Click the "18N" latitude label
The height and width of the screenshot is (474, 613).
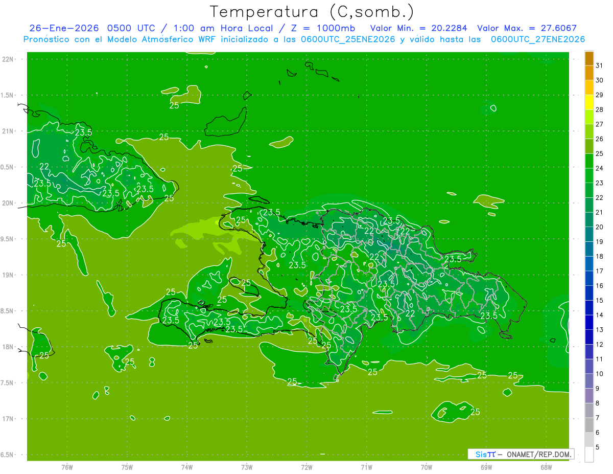tap(7, 347)
